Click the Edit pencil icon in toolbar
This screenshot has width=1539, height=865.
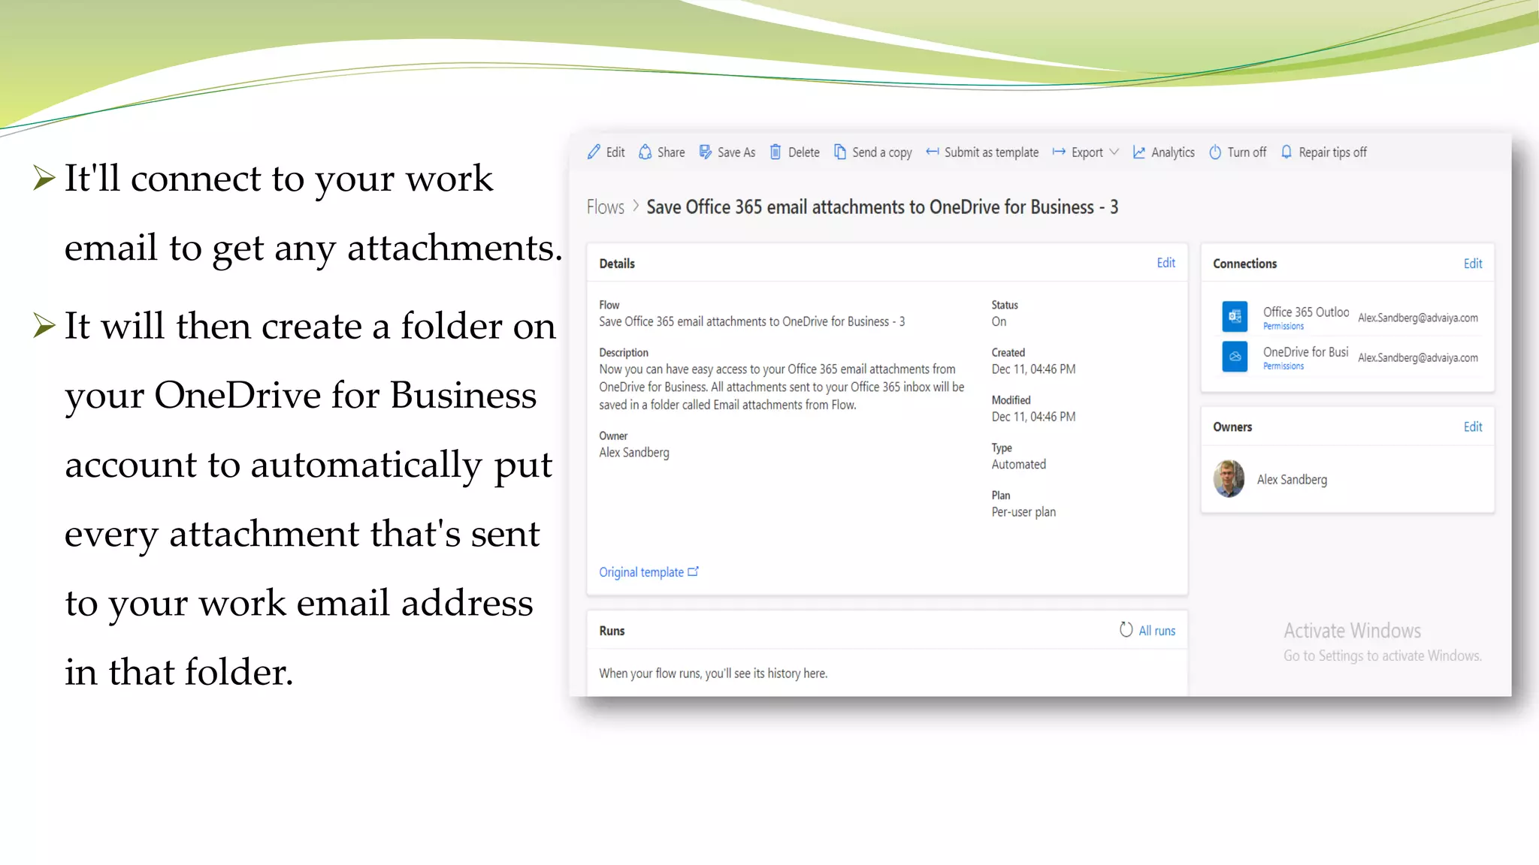click(x=594, y=152)
